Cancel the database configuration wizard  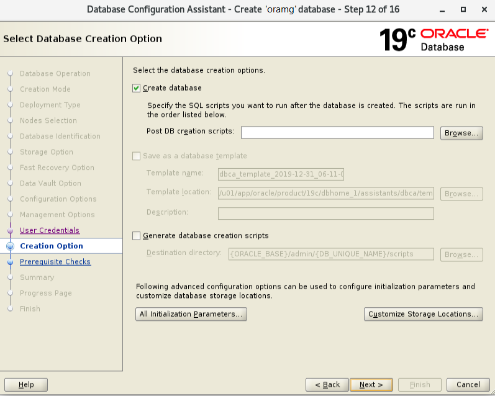(x=468, y=385)
